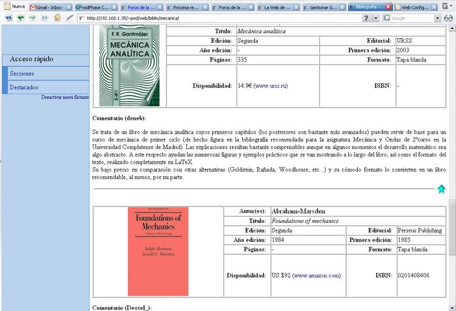Open the Gestionar G... tab
Image resolution: width=456 pixels, height=311 pixels.
323,7
